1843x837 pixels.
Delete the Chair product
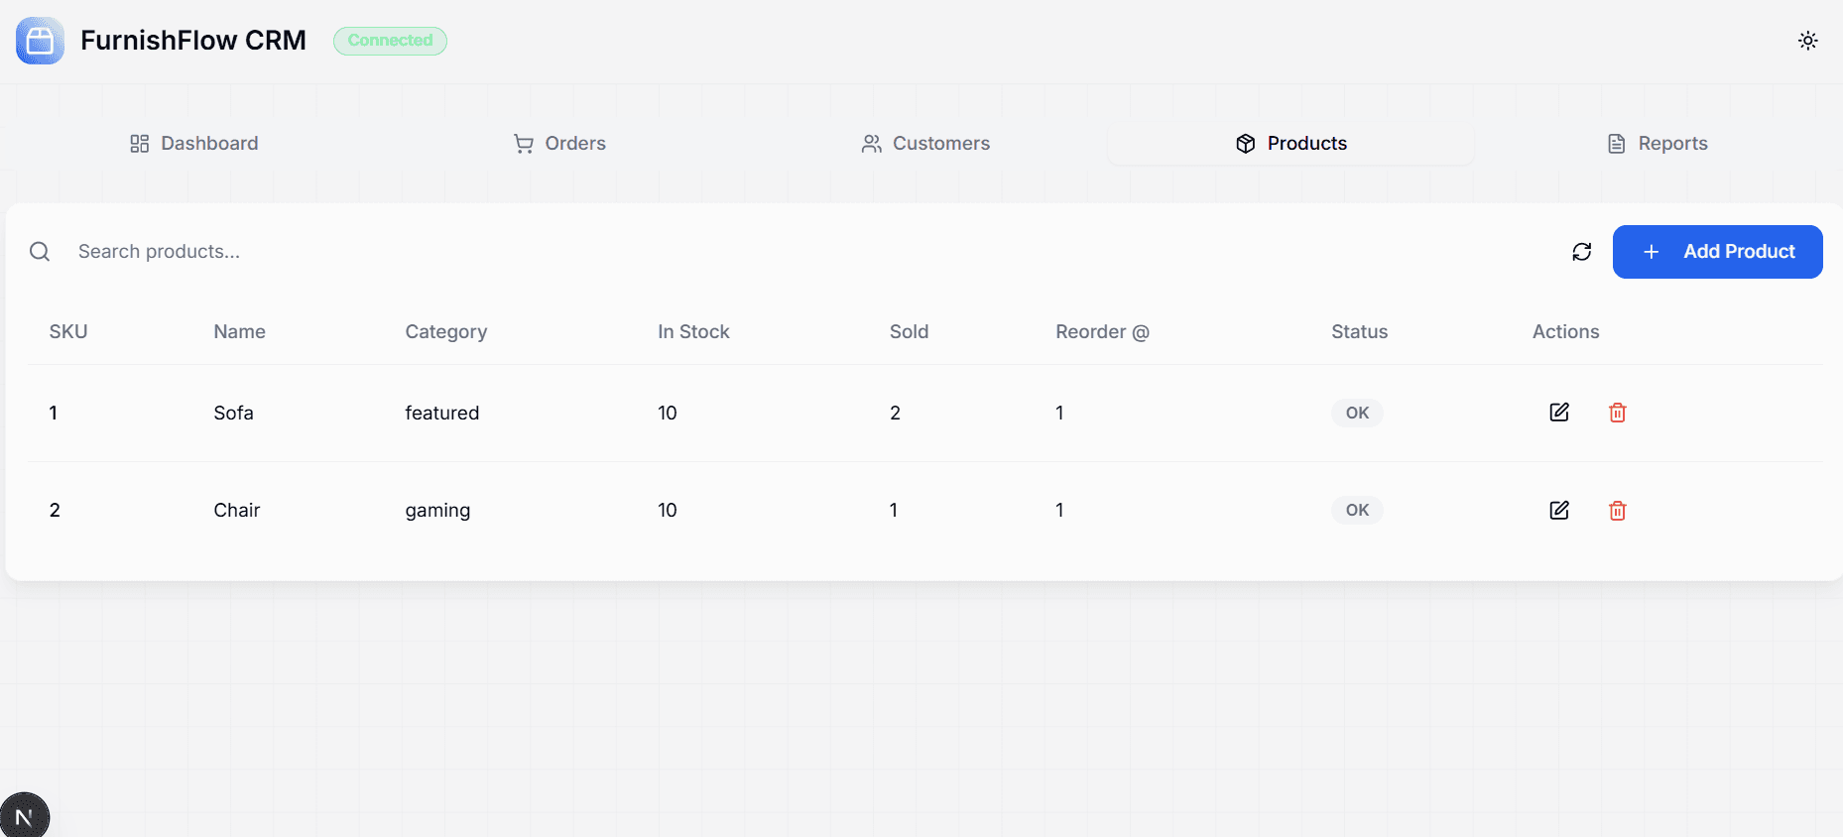pos(1618,510)
